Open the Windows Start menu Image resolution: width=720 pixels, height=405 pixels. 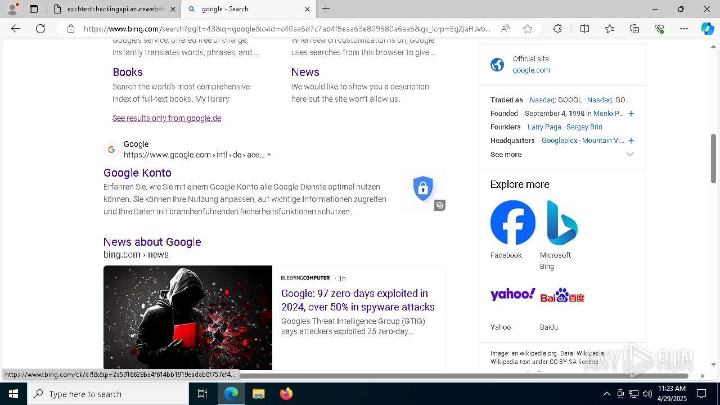[x=13, y=394]
